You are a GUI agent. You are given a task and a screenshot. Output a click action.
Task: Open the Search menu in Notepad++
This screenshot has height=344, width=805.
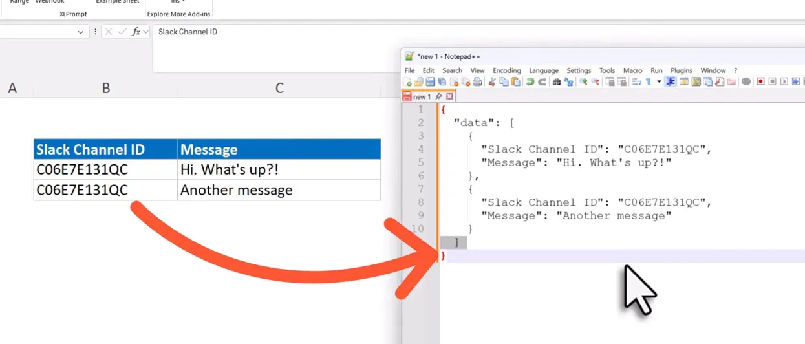[452, 70]
